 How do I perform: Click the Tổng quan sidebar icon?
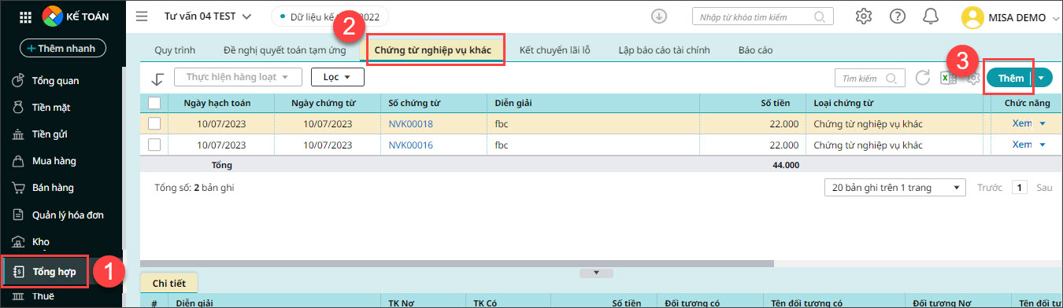coord(18,80)
